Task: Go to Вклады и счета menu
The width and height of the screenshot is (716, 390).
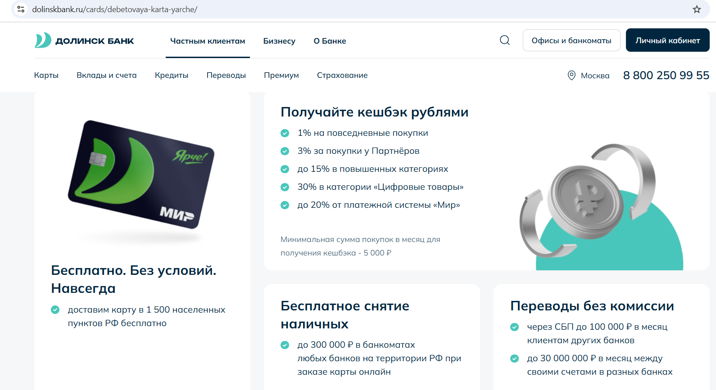Action: coord(107,75)
